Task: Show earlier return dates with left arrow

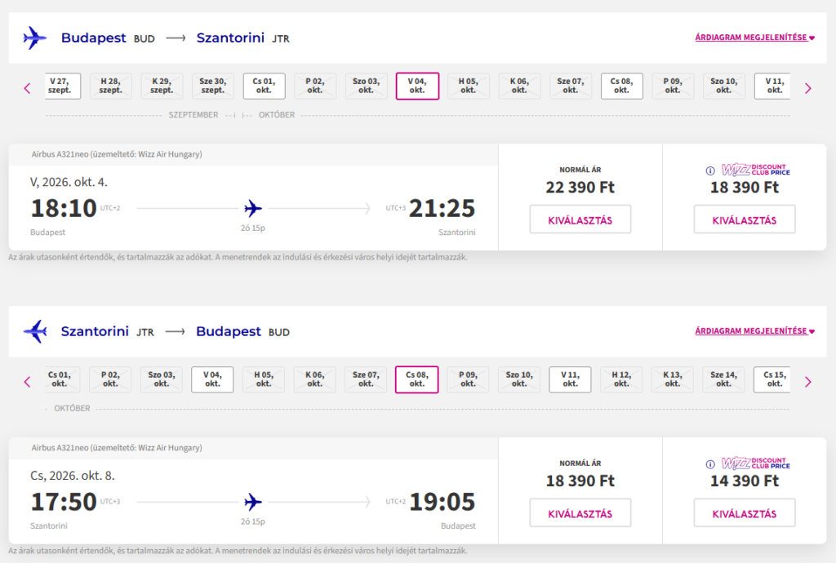Action: pyautogui.click(x=27, y=381)
